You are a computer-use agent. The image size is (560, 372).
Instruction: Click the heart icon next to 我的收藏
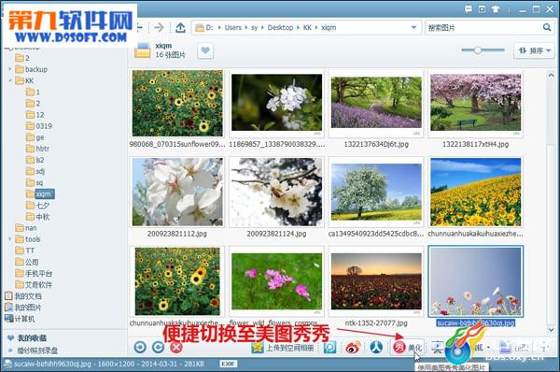click(x=10, y=338)
